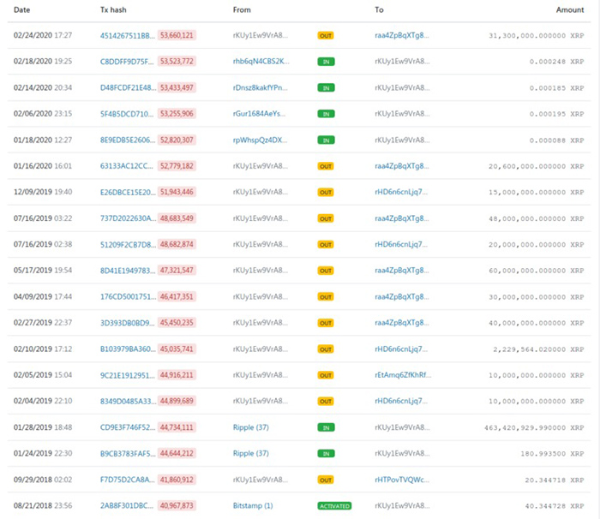Open sender address rpWhspQz4DX...

260,140
